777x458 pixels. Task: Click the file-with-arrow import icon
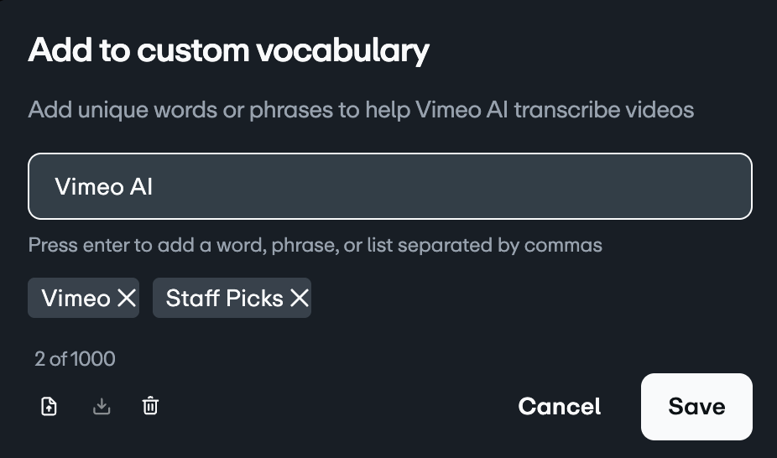[50, 407]
